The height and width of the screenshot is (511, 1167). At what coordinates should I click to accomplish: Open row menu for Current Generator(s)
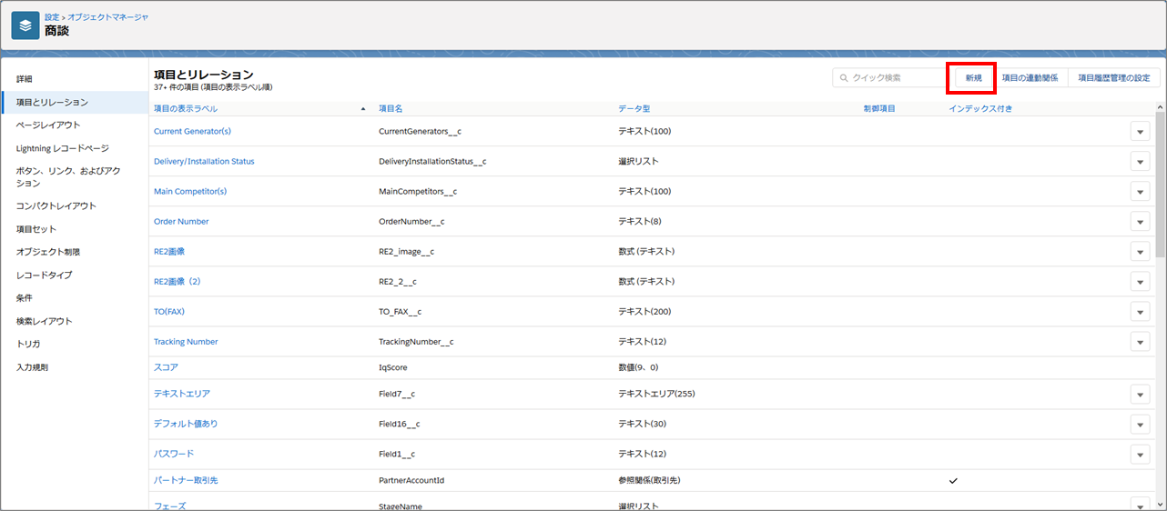point(1140,131)
